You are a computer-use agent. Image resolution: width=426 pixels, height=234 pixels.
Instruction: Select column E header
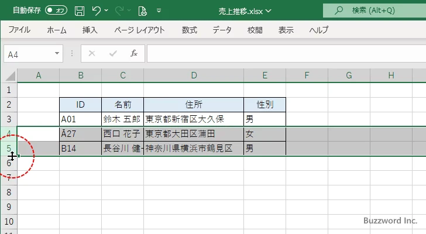[264, 75]
